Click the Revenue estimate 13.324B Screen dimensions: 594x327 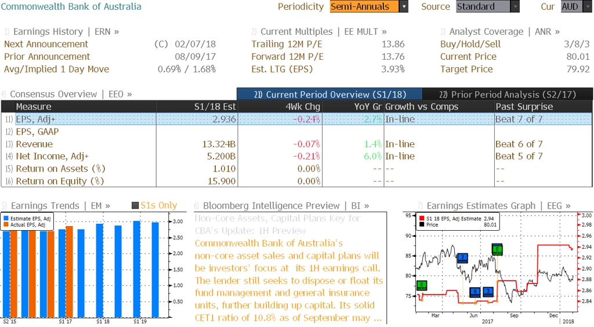tap(219, 144)
